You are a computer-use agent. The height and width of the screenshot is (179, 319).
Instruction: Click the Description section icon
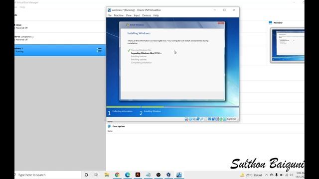tap(110, 126)
